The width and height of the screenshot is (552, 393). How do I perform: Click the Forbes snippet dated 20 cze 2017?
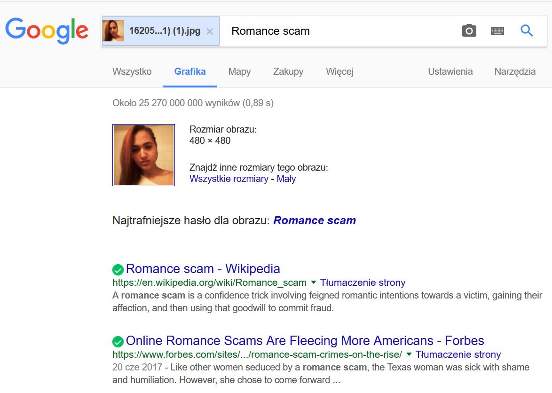(321, 373)
